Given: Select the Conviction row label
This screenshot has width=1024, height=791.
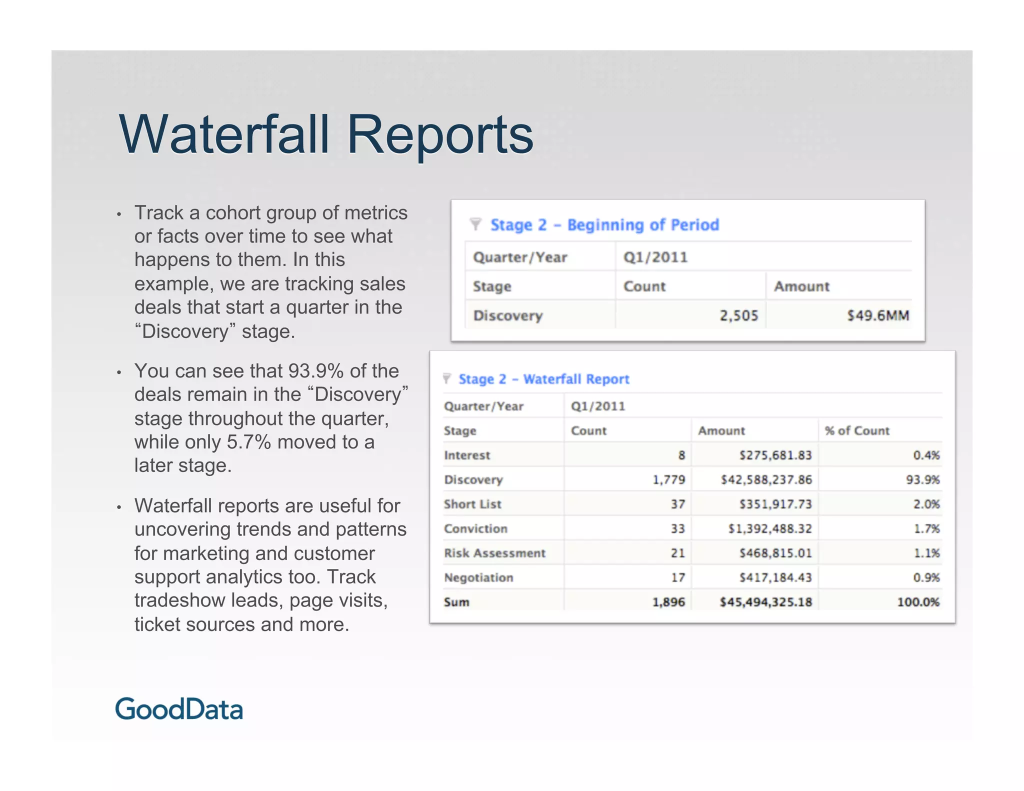Looking at the screenshot, I should point(475,528).
